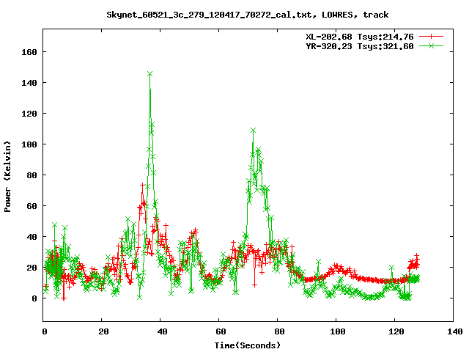The width and height of the screenshot is (469, 352).
Task: Click the plot title Skynet_60521_3c_279 text
Action: click(248, 15)
